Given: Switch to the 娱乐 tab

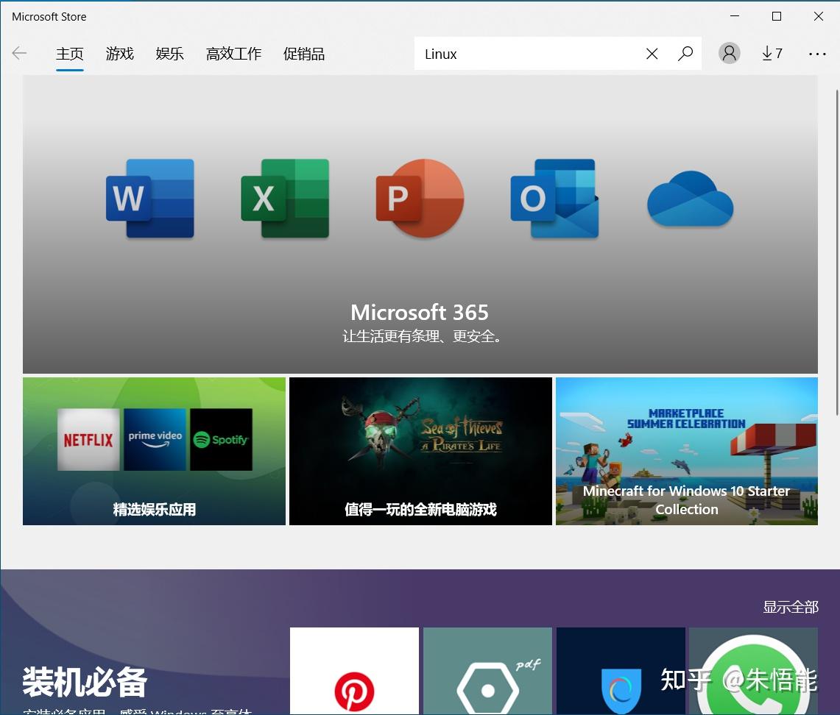Looking at the screenshot, I should (169, 54).
